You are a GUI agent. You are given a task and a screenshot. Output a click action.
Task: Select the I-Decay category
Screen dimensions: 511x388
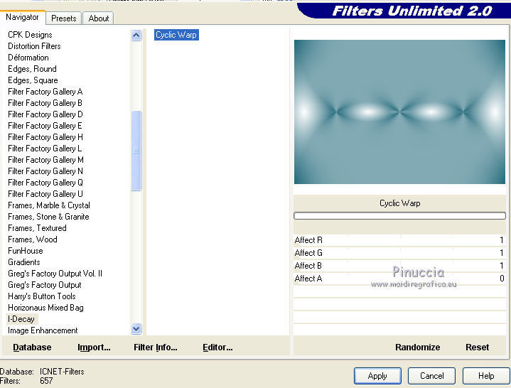pos(21,319)
